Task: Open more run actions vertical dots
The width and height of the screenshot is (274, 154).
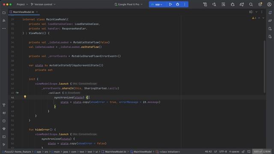Action: point(185,4)
